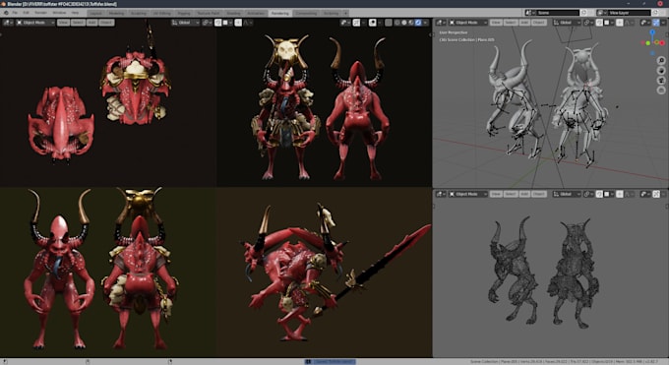
Task: Click Select button in left viewport header
Action: (78, 23)
